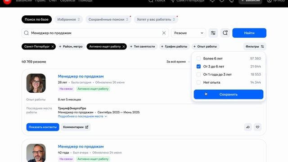Click the 8 лет 5 месяцев experience value
This screenshot has height=162, width=288.
69,99
